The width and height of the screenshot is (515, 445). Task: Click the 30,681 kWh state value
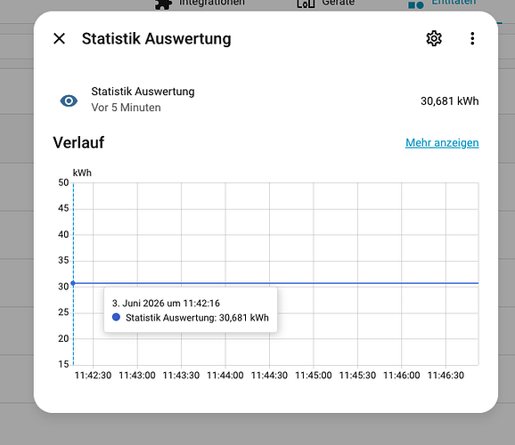450,101
